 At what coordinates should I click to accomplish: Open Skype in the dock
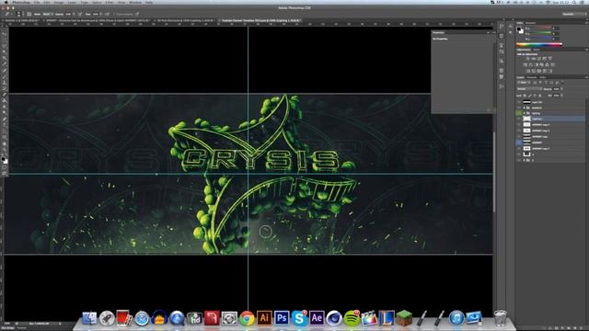click(x=299, y=318)
